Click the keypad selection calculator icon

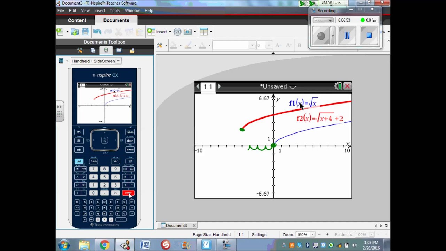tap(61, 61)
